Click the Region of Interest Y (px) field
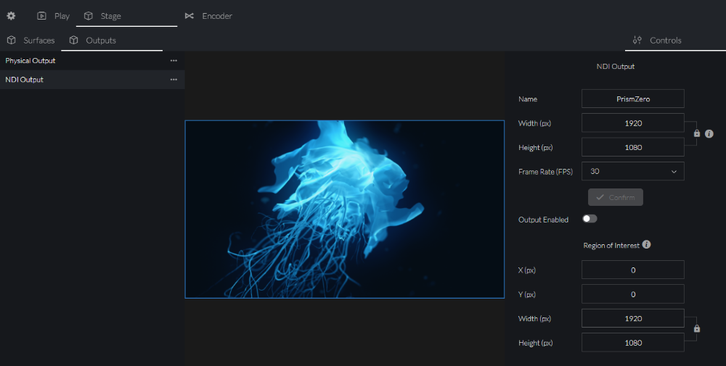 click(x=632, y=294)
